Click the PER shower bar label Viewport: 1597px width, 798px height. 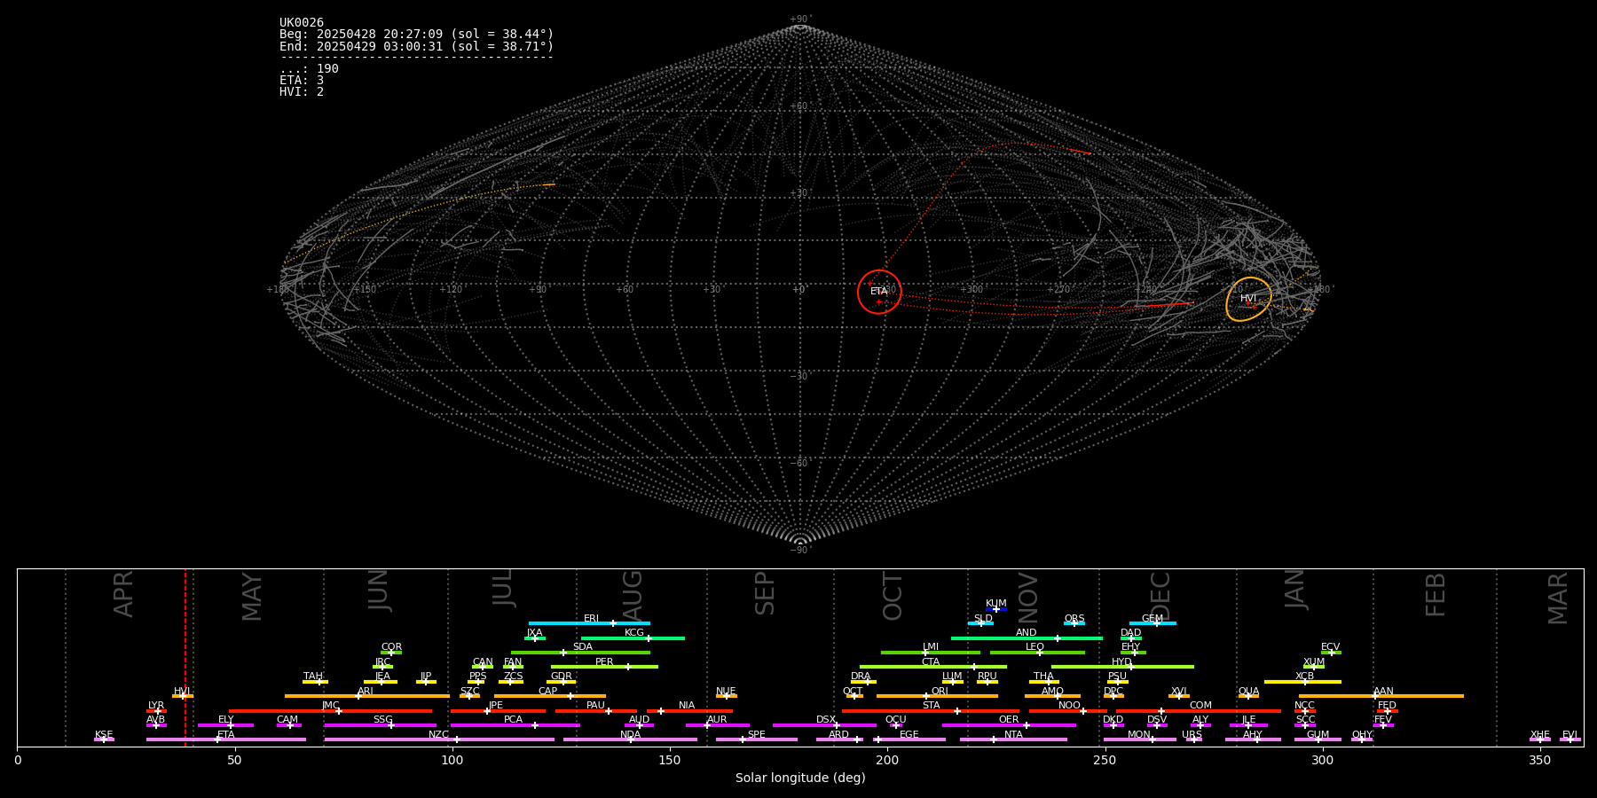coord(604,661)
